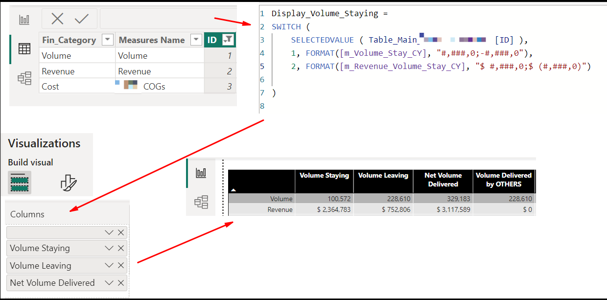Click the $ 752,806 value in the matrix

coord(396,209)
